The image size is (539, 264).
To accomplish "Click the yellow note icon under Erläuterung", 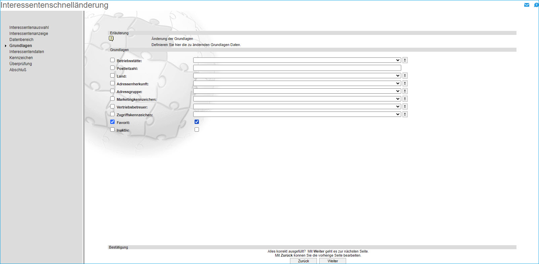I will (111, 39).
